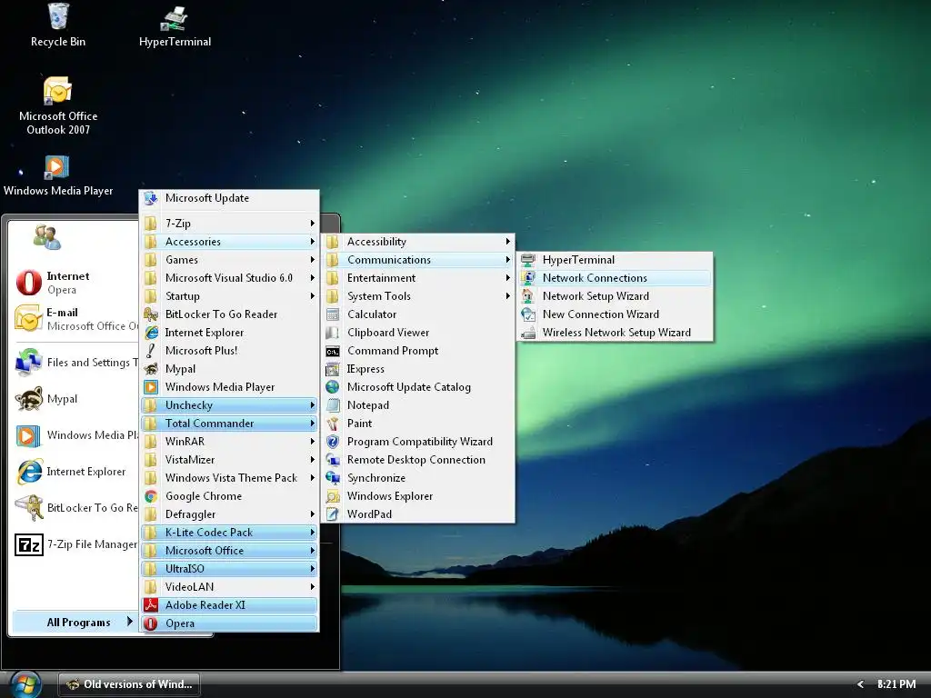Viewport: 931px width, 698px height.
Task: Click Mypal raccoon icon in pinned list
Action: click(x=28, y=399)
